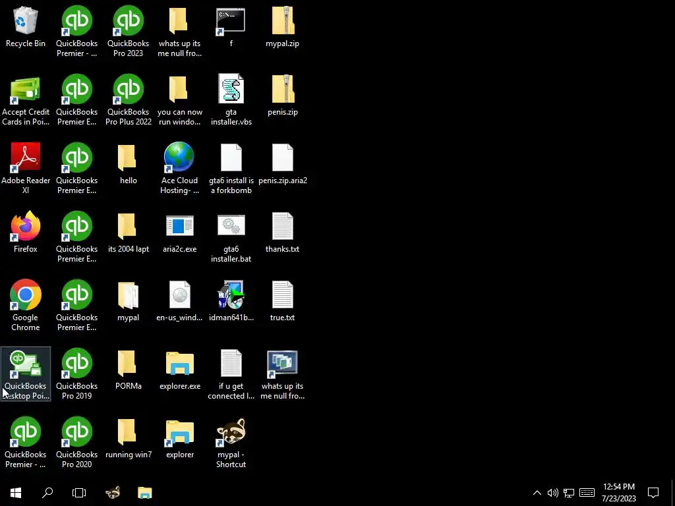Open the notifications action center icon
Image resolution: width=675 pixels, height=506 pixels.
click(x=653, y=493)
